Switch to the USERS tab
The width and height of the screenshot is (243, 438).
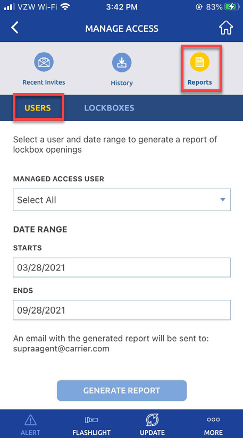click(x=38, y=108)
